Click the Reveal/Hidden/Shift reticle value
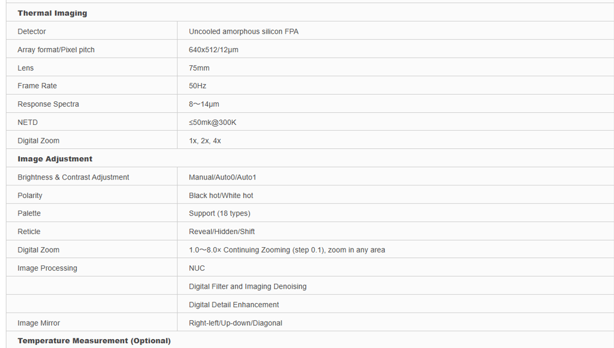 tap(222, 232)
